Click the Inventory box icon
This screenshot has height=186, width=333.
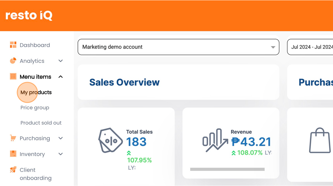(x=13, y=154)
